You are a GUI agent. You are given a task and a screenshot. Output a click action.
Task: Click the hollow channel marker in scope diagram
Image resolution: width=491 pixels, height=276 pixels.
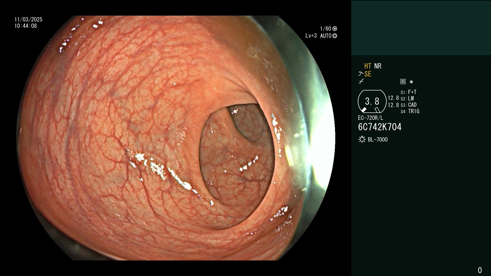click(x=377, y=110)
